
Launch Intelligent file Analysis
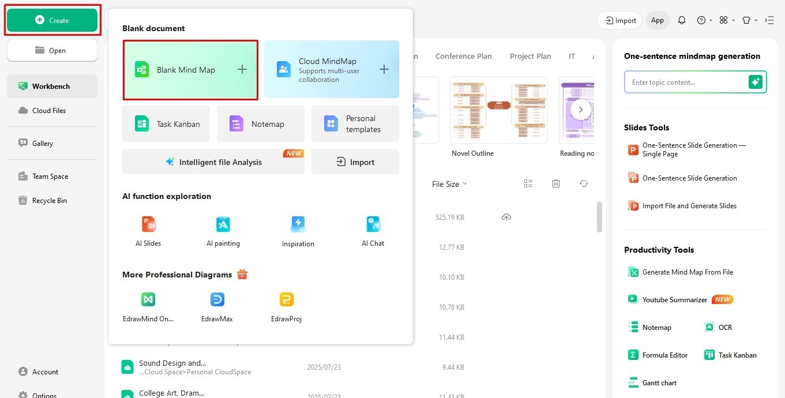click(x=213, y=162)
